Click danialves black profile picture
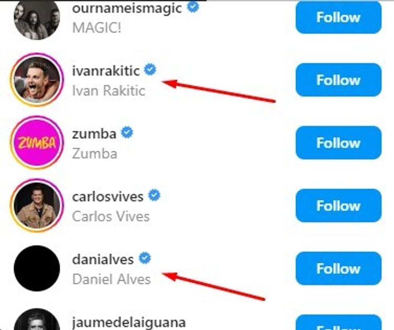This screenshot has height=330, width=394. coord(37,269)
